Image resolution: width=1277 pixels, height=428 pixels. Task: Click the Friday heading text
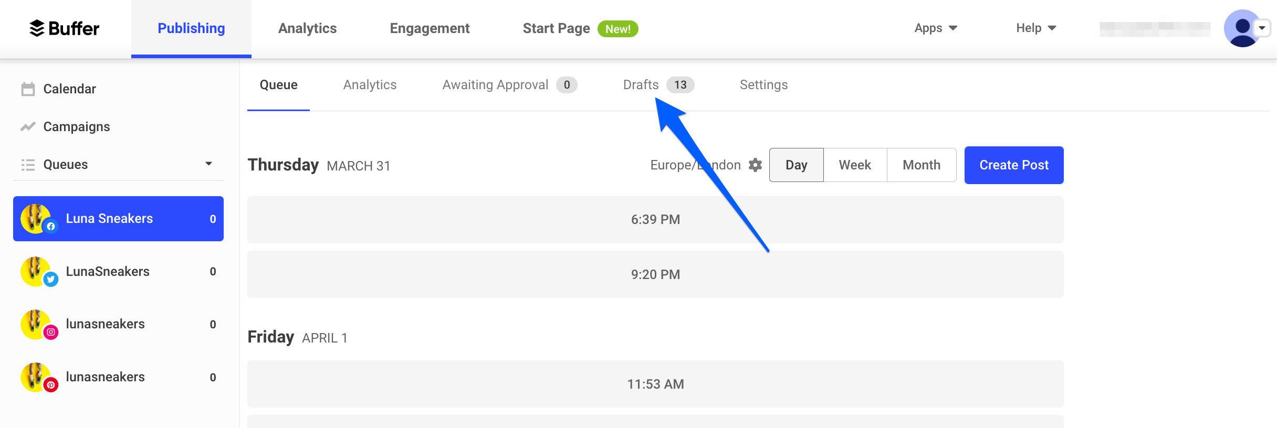tap(270, 337)
